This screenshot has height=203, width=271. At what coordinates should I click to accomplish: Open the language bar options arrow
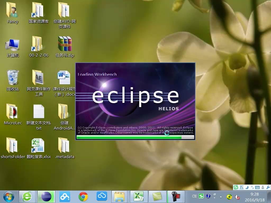[214, 198]
